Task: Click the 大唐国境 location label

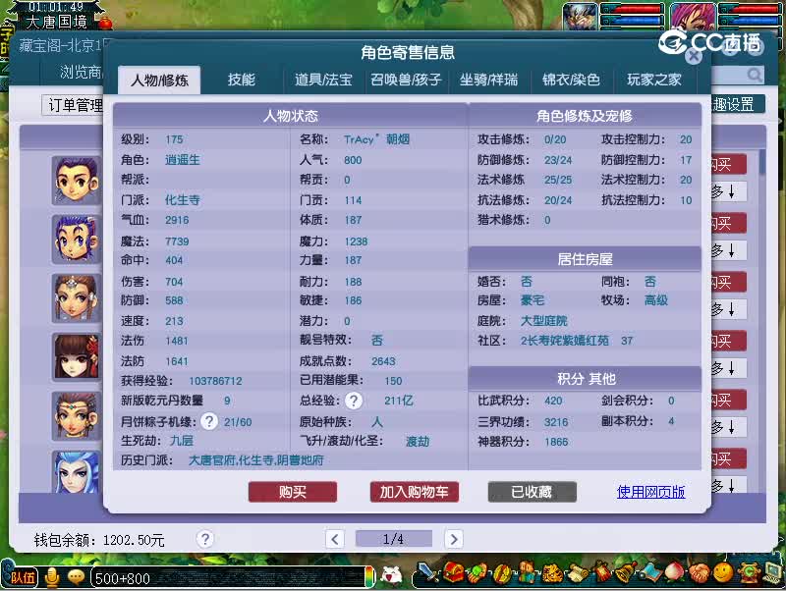Action: pyautogui.click(x=56, y=22)
